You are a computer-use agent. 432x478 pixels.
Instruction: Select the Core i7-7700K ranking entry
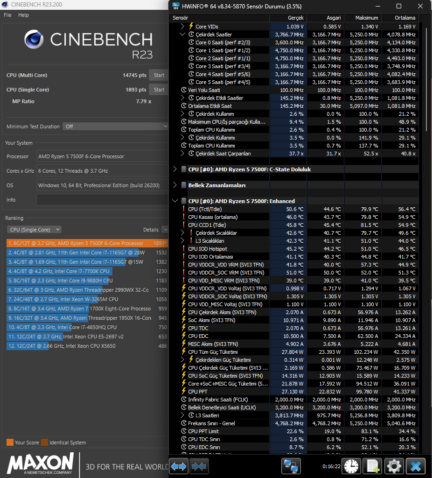pos(87,271)
